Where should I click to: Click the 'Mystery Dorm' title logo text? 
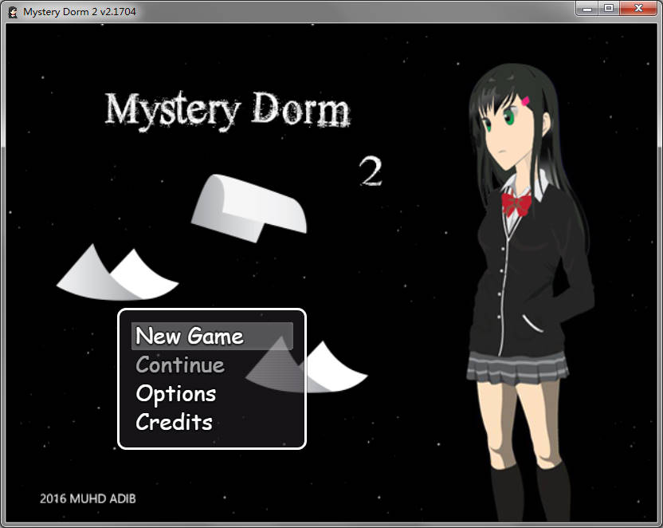click(x=227, y=110)
